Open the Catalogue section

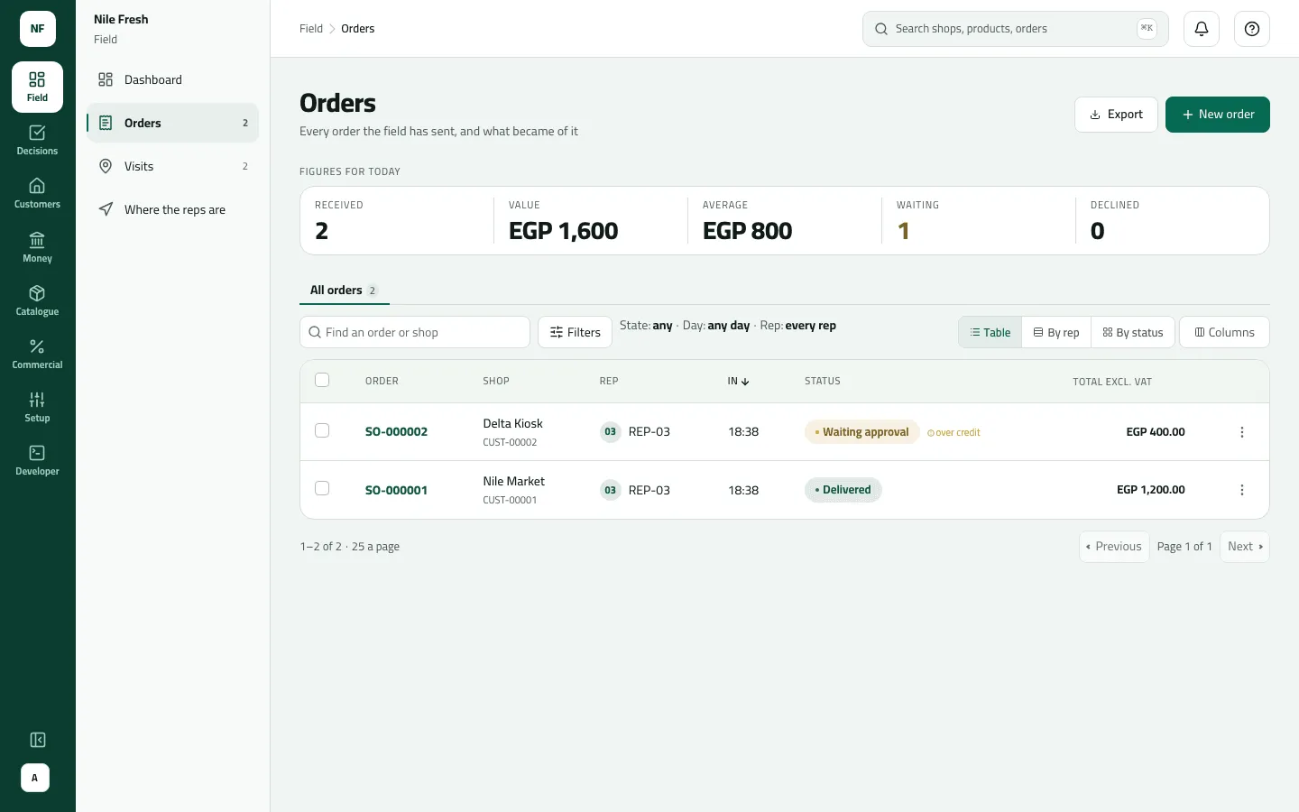pos(37,300)
